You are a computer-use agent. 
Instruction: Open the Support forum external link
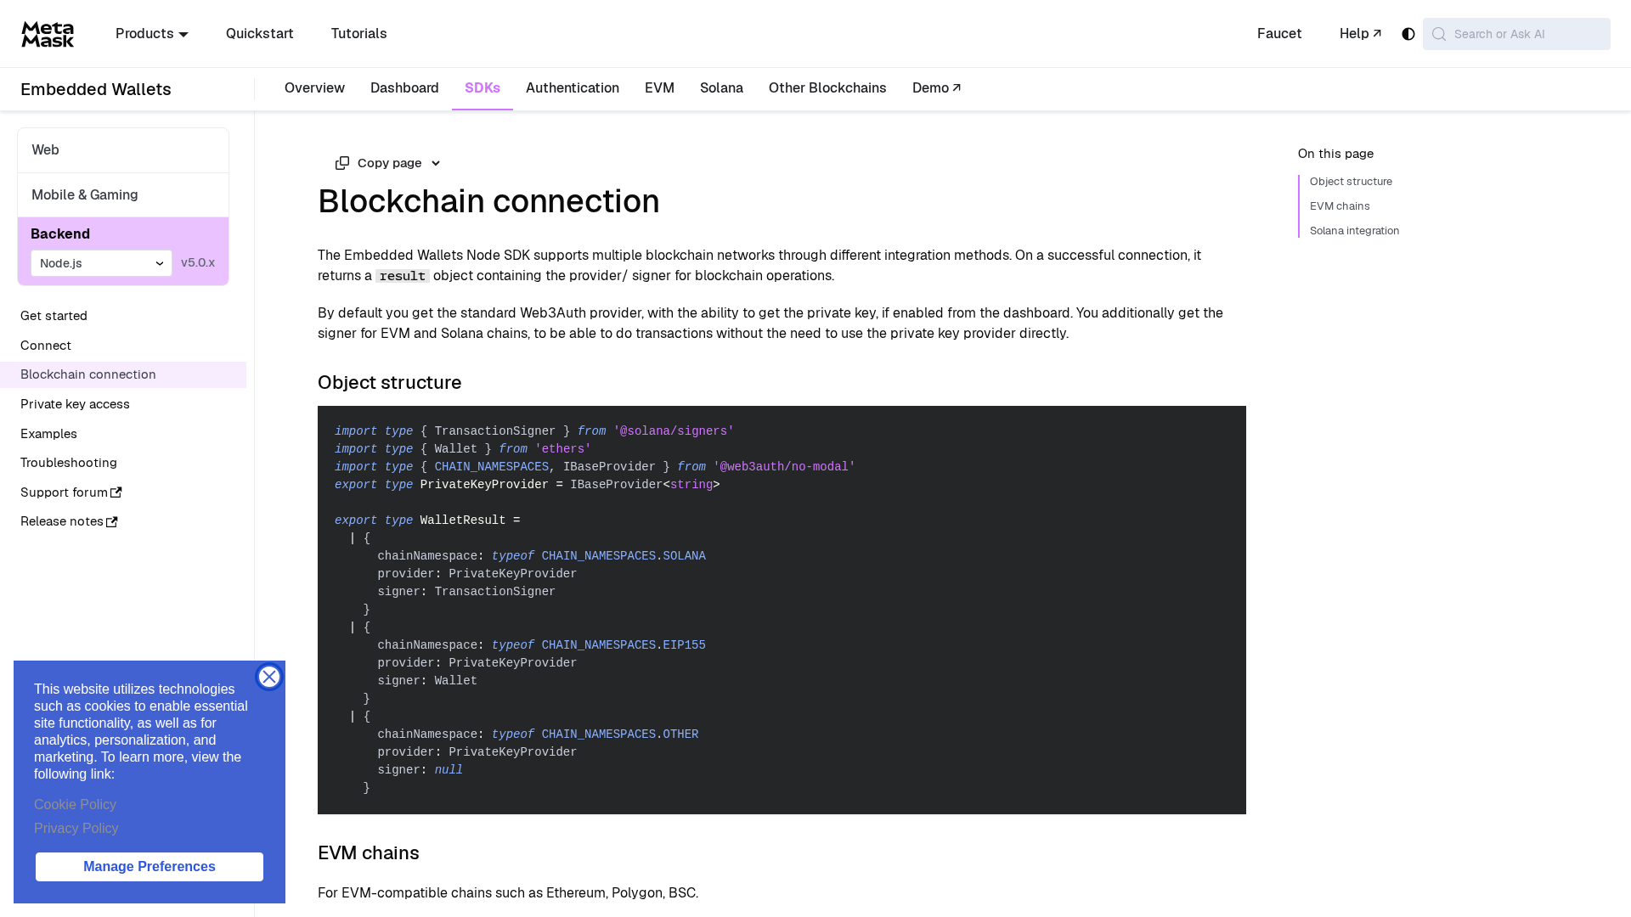click(71, 492)
